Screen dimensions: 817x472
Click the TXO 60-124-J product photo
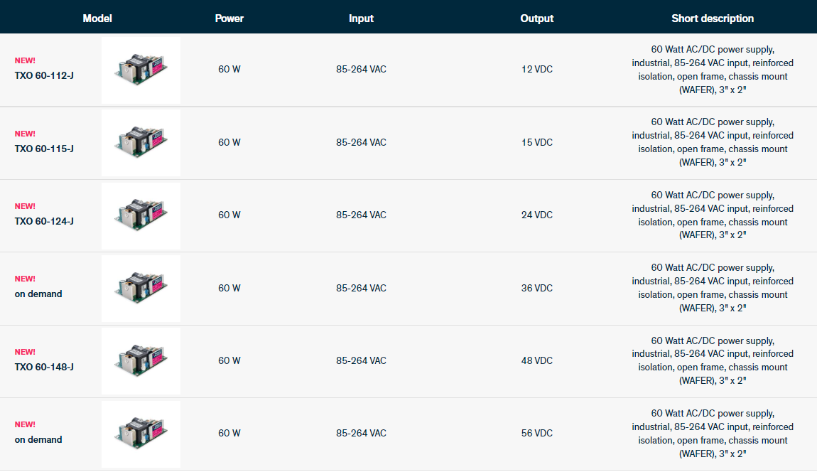point(141,215)
